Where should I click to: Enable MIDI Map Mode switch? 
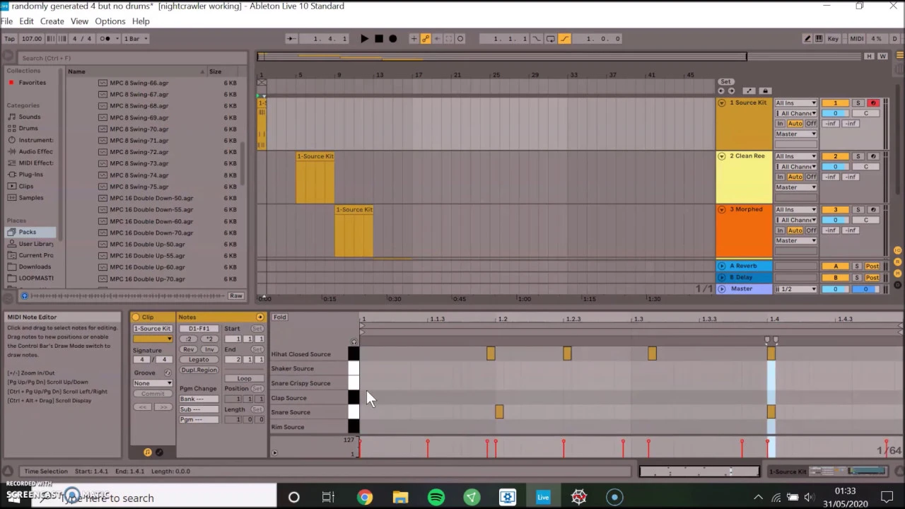point(856,39)
